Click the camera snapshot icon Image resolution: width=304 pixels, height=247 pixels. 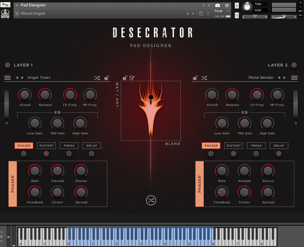217,5
